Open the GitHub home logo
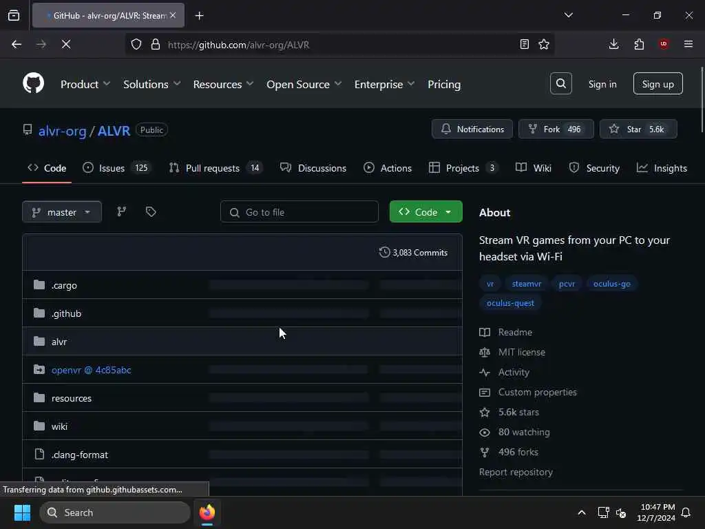 tap(33, 83)
